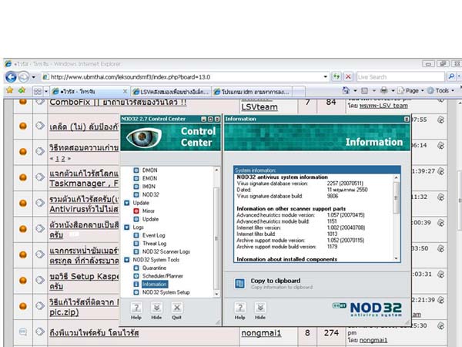The height and width of the screenshot is (347, 462).
Task: Click the Control Center Quit button
Action: 177,311
